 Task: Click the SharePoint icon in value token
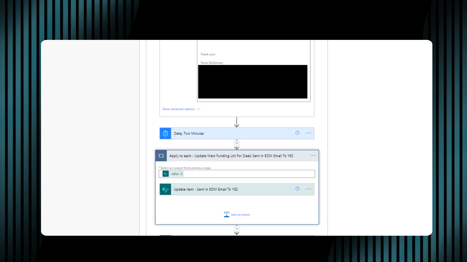[166, 174]
